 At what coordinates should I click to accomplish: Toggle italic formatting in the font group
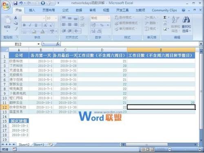click(x=30, y=25)
